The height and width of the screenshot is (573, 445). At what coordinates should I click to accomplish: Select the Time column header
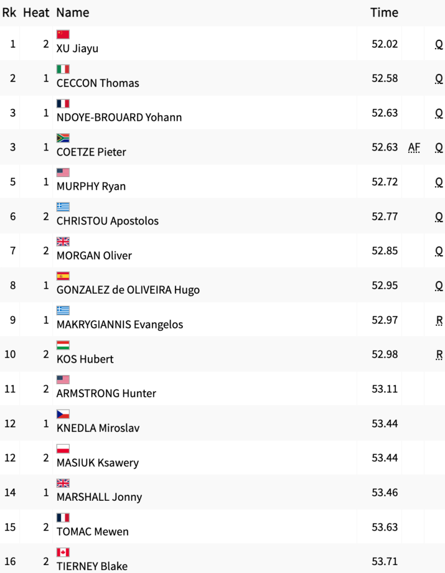click(384, 12)
